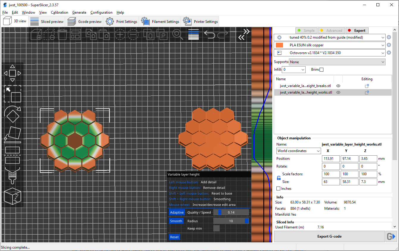Screen dimensions: 399x251
Task: Open editing options for height_works.stl
Action: point(367,92)
